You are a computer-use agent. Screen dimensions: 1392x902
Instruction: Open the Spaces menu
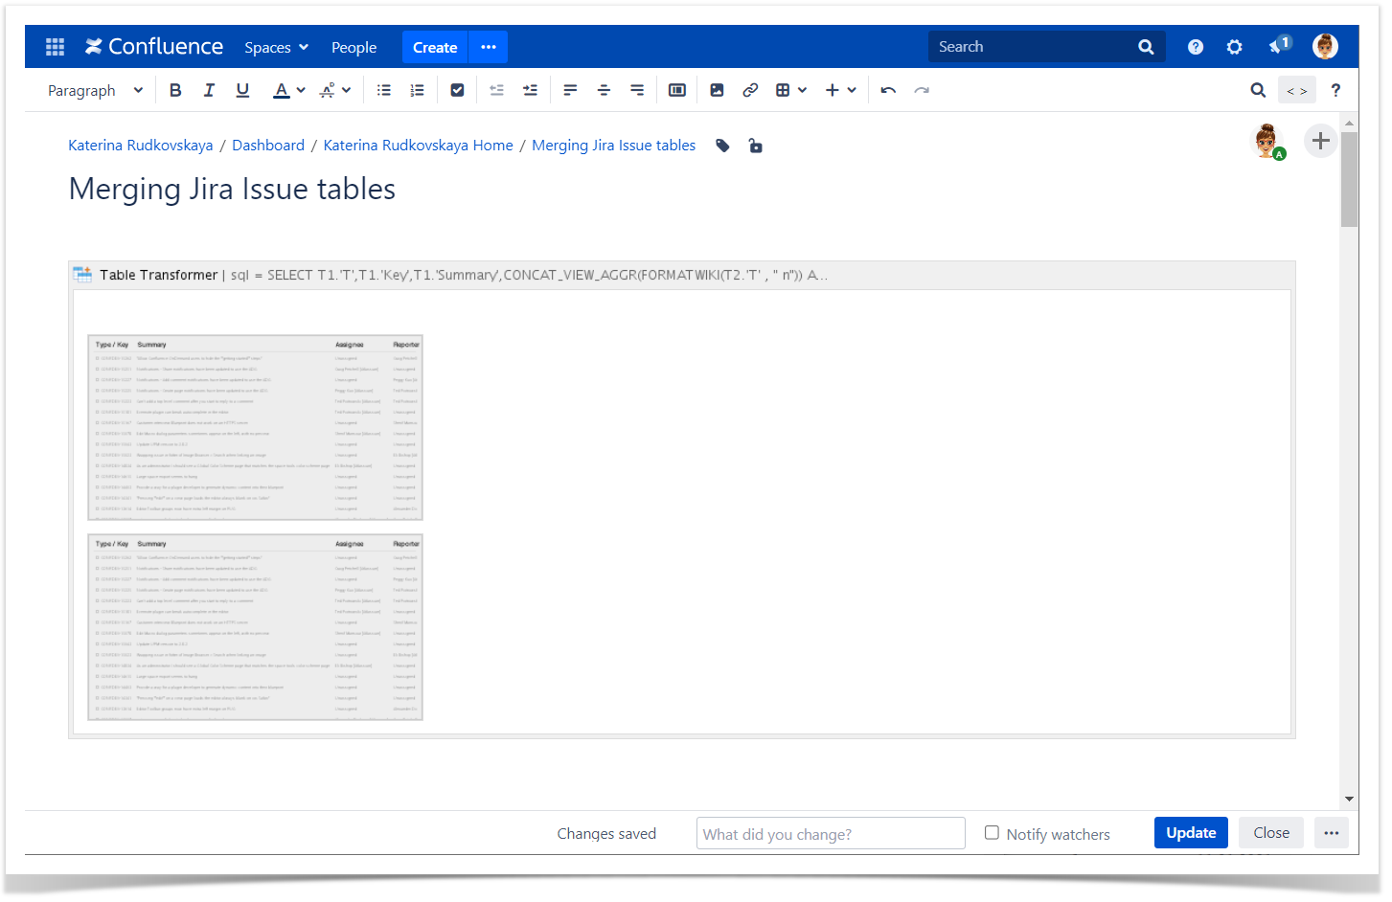(276, 47)
